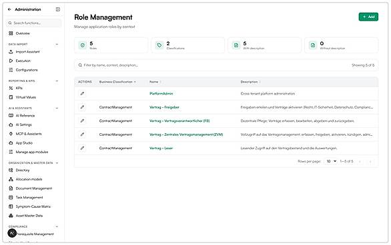The height and width of the screenshot is (245, 391).
Task: Collapse the sidebar with the panel icon
Action: (58, 9)
